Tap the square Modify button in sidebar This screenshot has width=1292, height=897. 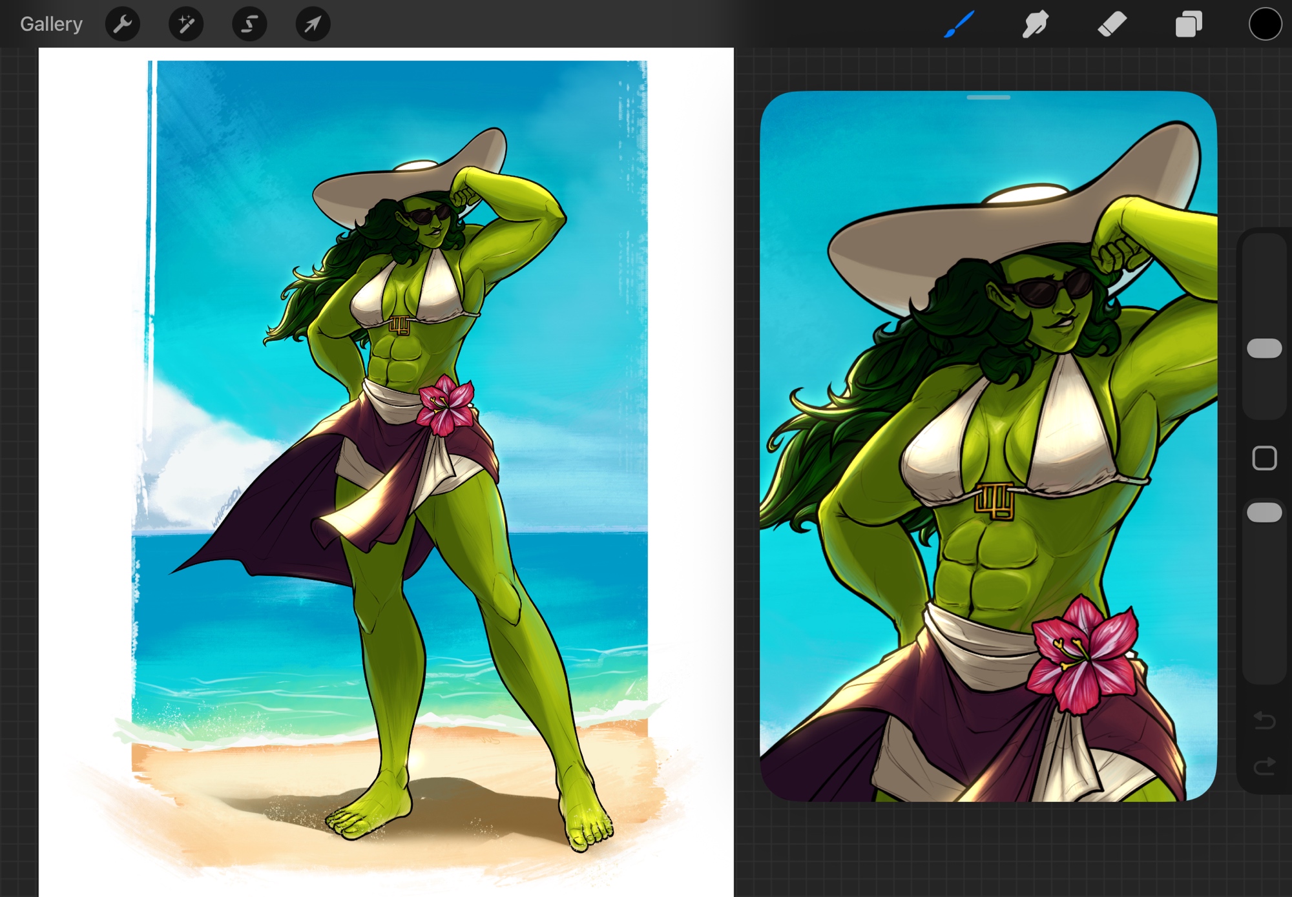[x=1264, y=458]
